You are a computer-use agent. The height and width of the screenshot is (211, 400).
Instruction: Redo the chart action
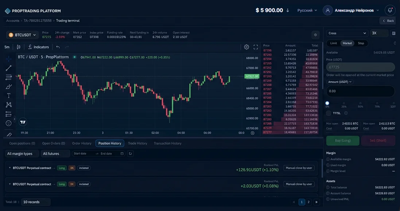67,47
